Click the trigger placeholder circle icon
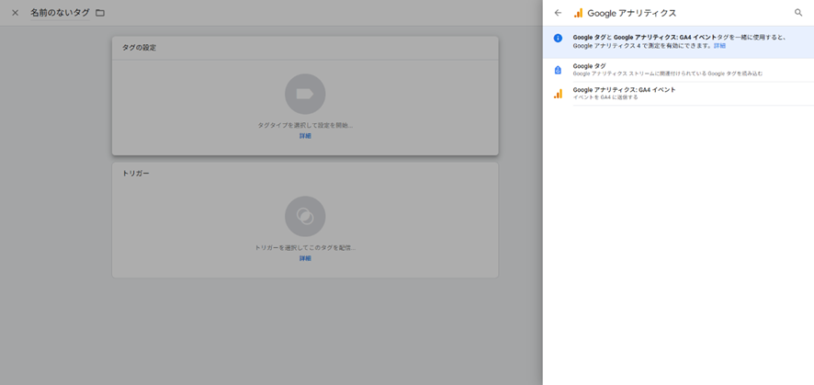The width and height of the screenshot is (814, 385). tap(305, 216)
